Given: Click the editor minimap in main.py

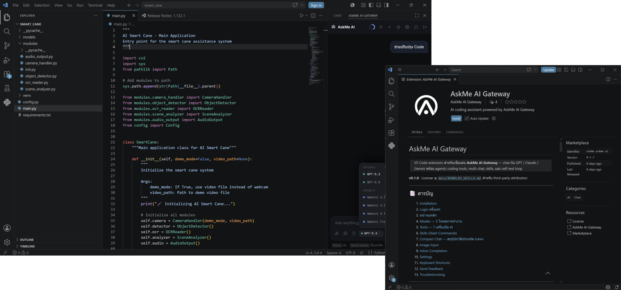Looking at the screenshot, I should [316, 55].
